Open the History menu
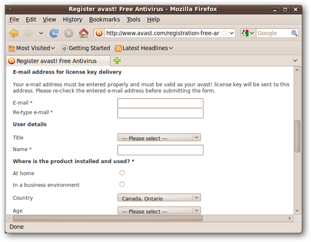 point(72,19)
